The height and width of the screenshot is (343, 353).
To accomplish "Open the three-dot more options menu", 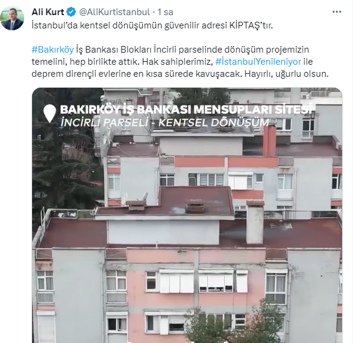I will coord(337,11).
